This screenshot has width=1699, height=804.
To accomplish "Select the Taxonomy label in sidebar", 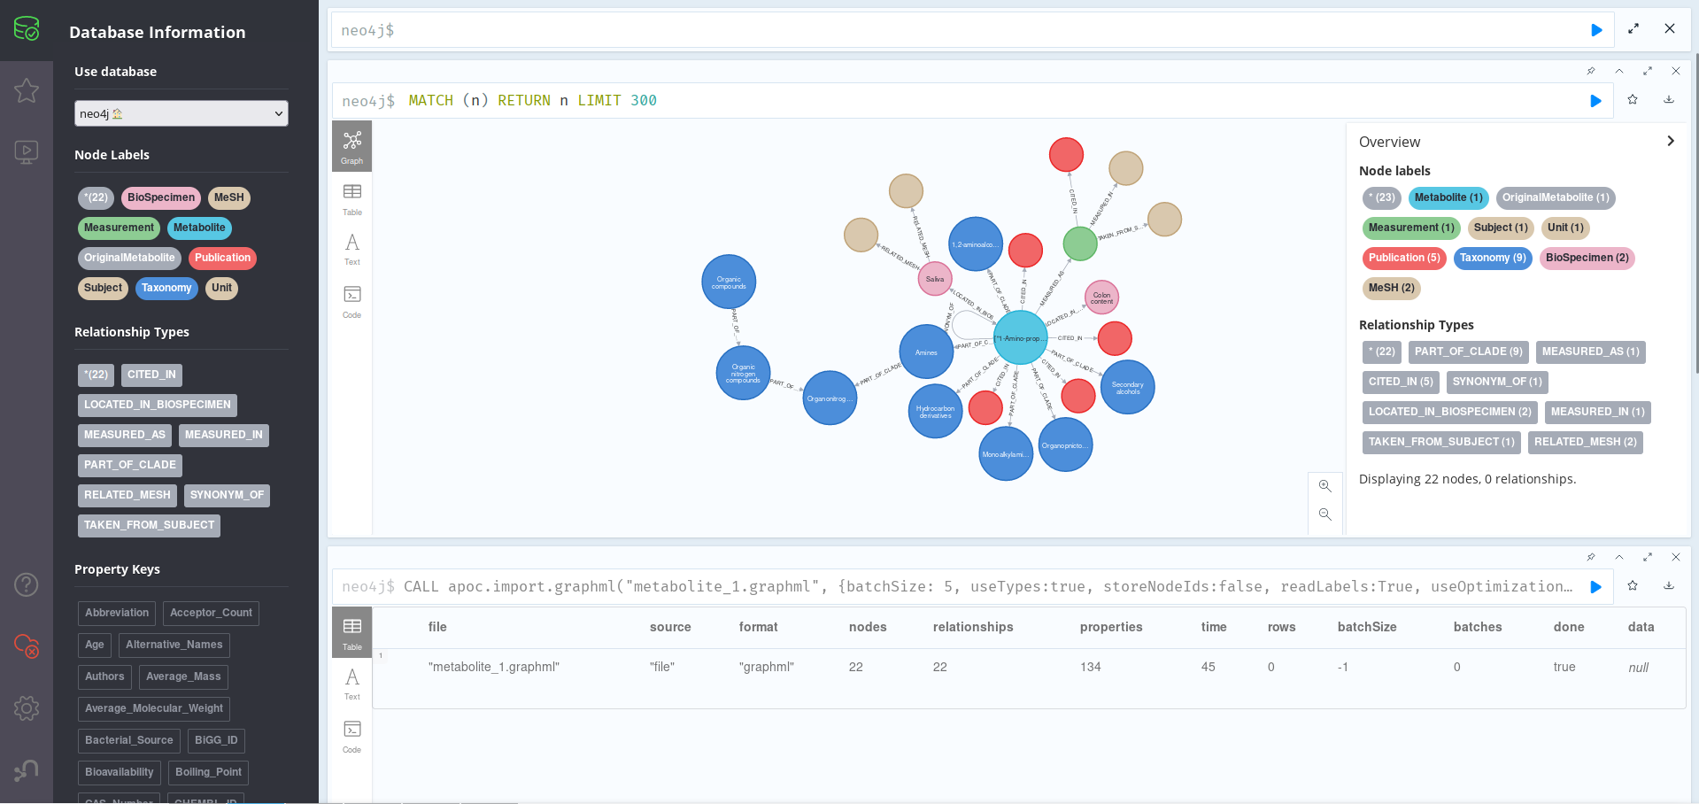I will click(166, 288).
